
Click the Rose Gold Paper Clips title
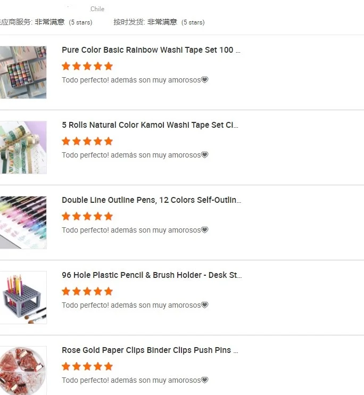(150, 350)
